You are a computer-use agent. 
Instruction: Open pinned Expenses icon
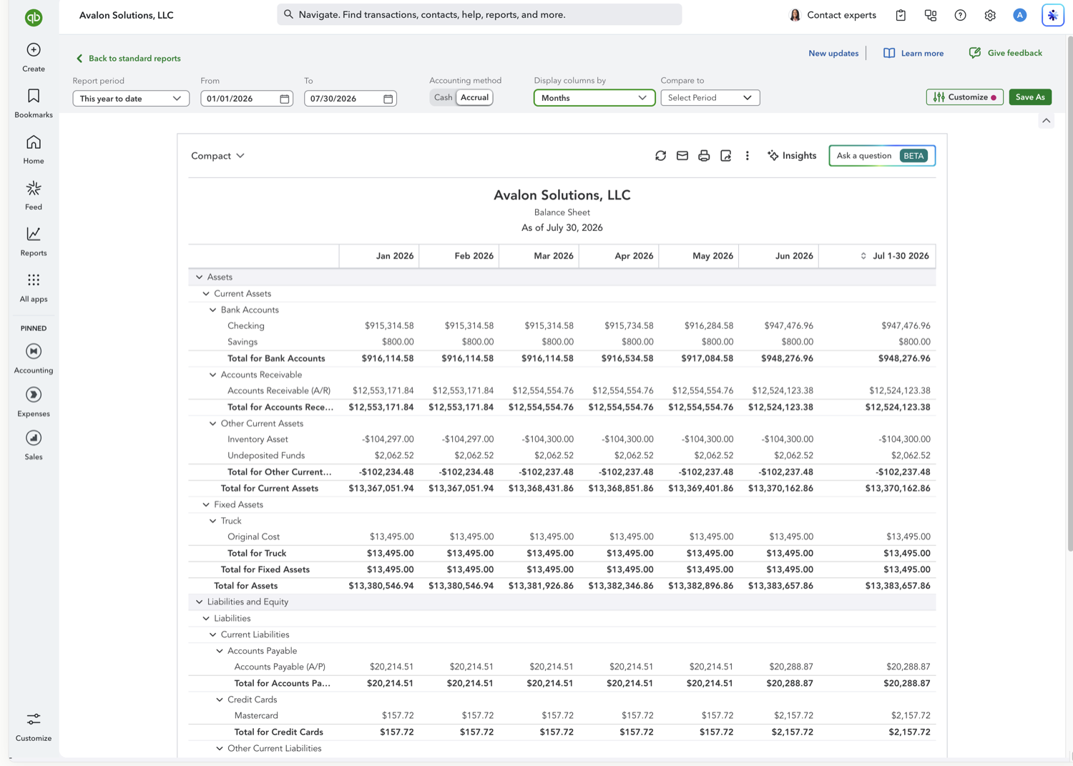34,395
